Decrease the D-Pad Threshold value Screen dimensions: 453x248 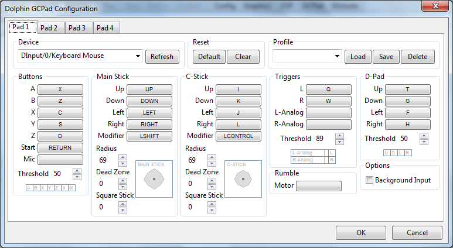pyautogui.click(x=424, y=142)
